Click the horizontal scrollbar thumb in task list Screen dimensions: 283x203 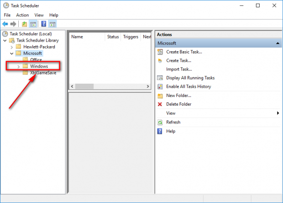(x=84, y=86)
